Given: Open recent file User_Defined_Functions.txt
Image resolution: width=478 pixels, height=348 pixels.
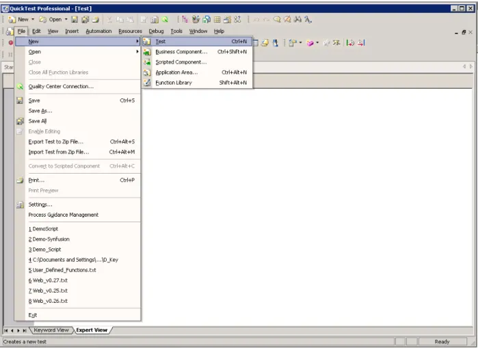Looking at the screenshot, I should pyautogui.click(x=78, y=270).
